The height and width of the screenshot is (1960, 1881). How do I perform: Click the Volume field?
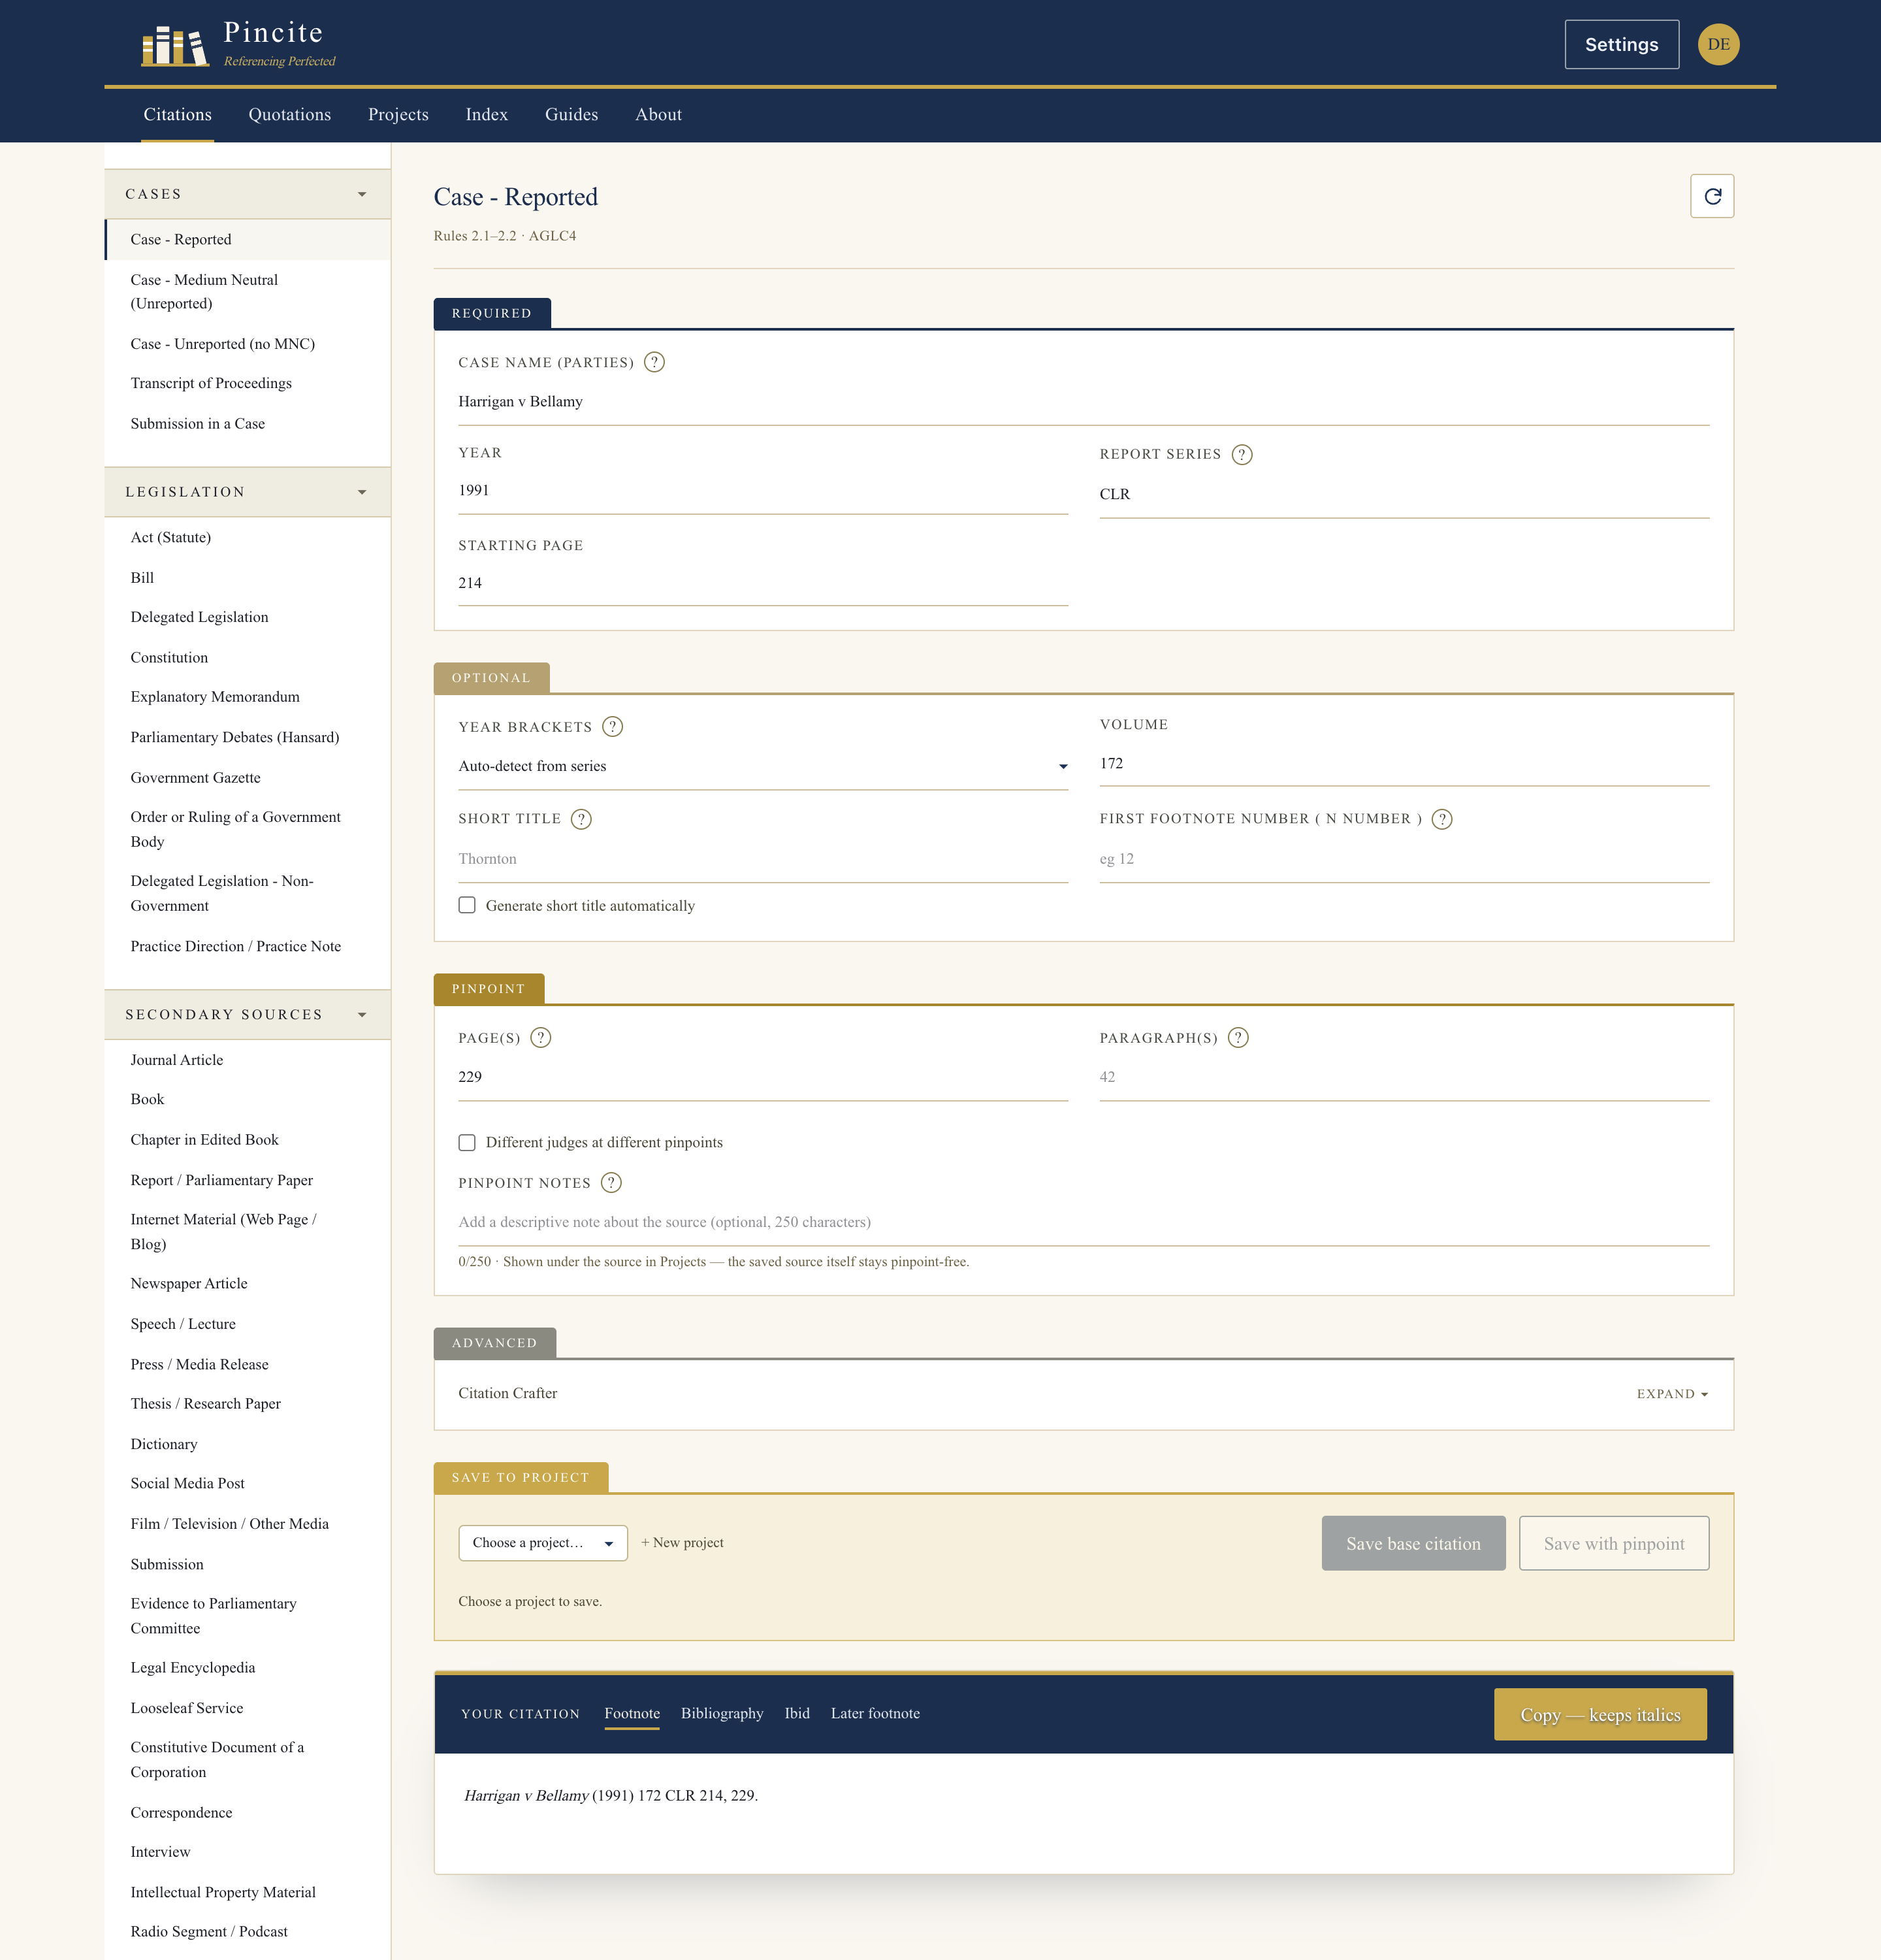tap(1404, 764)
